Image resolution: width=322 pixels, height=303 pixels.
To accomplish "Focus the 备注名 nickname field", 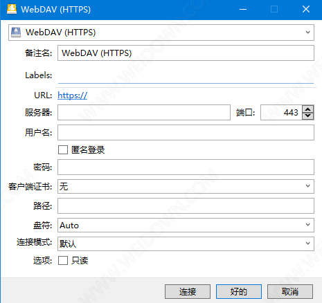I will [186, 53].
